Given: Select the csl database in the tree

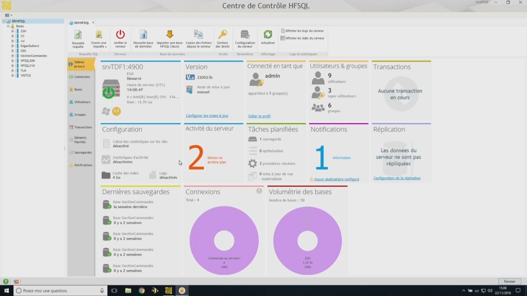Looking at the screenshot, I should pyautogui.click(x=23, y=41).
